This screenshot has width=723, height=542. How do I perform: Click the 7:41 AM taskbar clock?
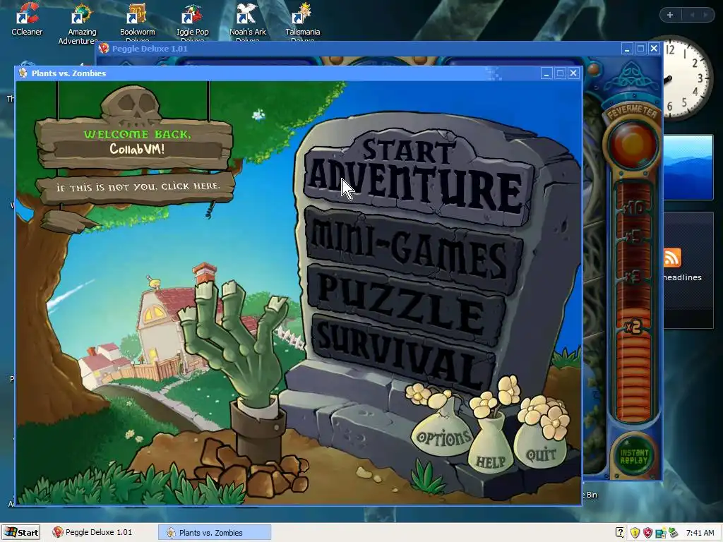point(700,533)
